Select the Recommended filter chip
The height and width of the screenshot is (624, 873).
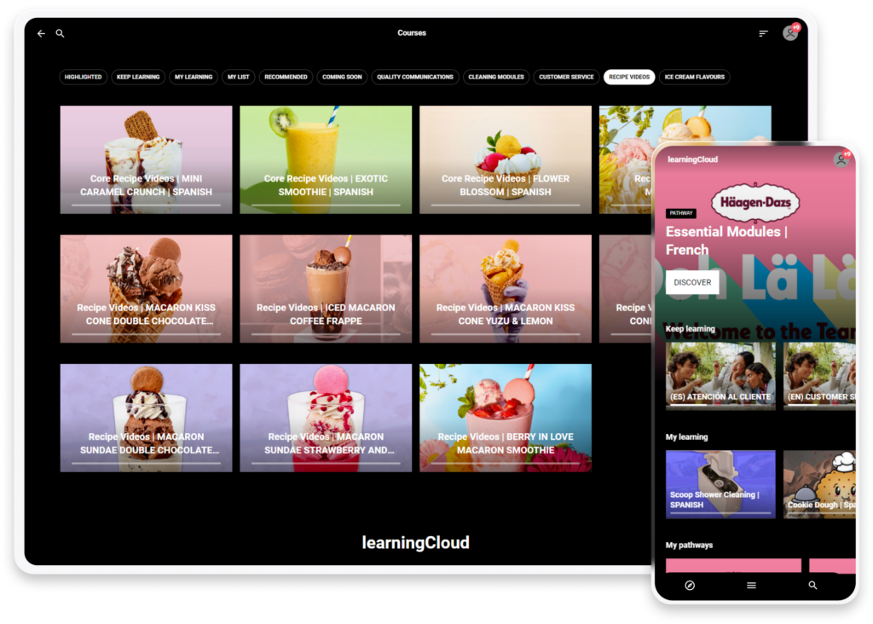(286, 77)
